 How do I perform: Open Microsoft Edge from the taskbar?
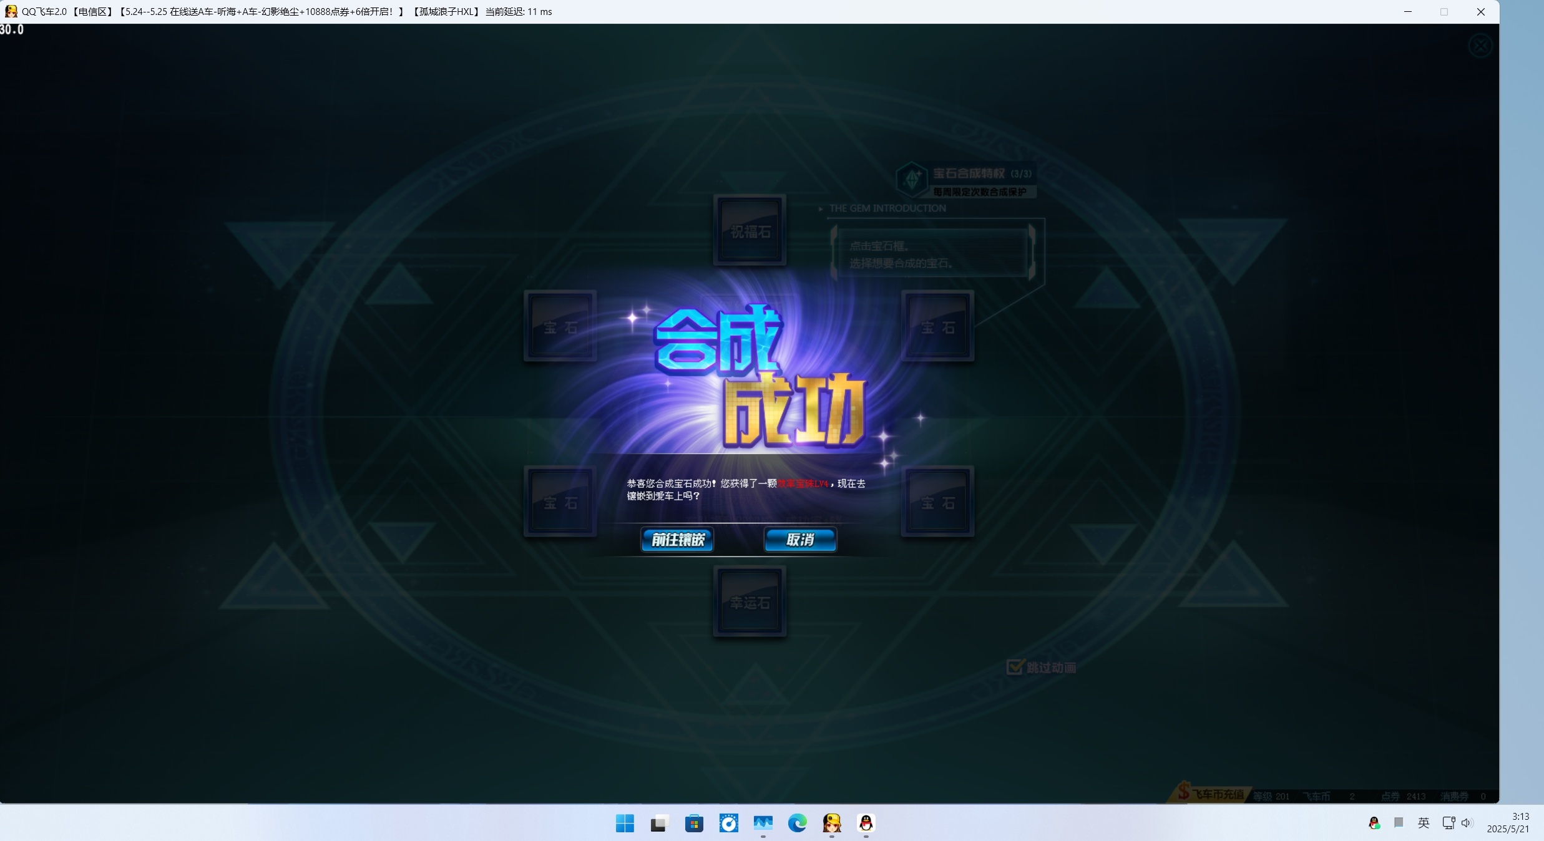(x=797, y=823)
